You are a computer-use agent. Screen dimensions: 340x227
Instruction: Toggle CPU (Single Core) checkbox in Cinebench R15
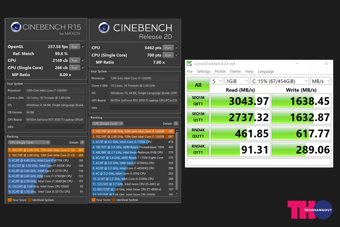tap(83, 67)
